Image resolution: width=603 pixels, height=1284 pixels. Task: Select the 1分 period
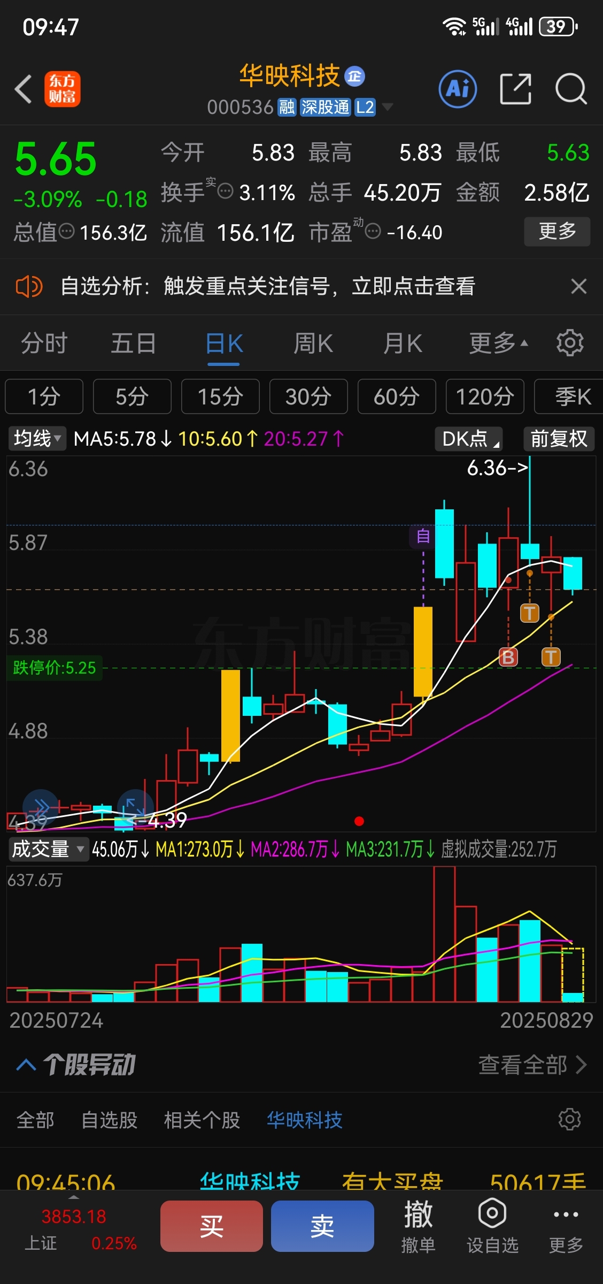click(44, 396)
